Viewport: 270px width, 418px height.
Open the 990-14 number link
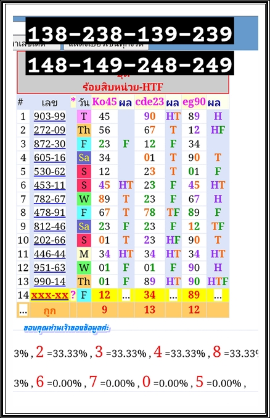(x=49, y=281)
